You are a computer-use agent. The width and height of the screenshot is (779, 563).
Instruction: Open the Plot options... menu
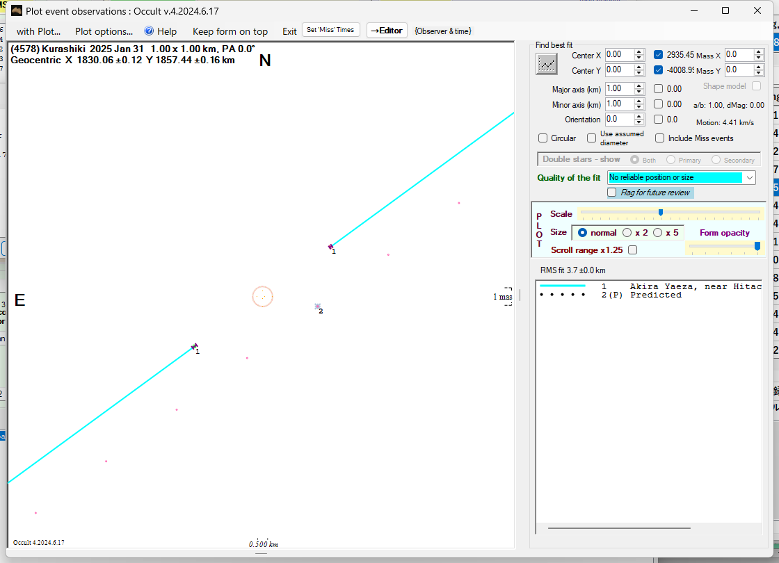104,31
